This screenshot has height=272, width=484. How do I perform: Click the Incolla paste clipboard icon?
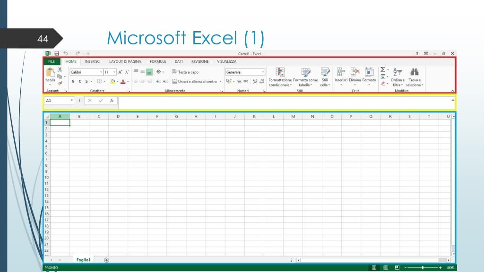pyautogui.click(x=50, y=72)
